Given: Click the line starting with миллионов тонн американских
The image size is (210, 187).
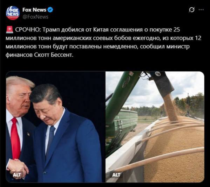Looking at the screenshot, I should [x=103, y=38].
